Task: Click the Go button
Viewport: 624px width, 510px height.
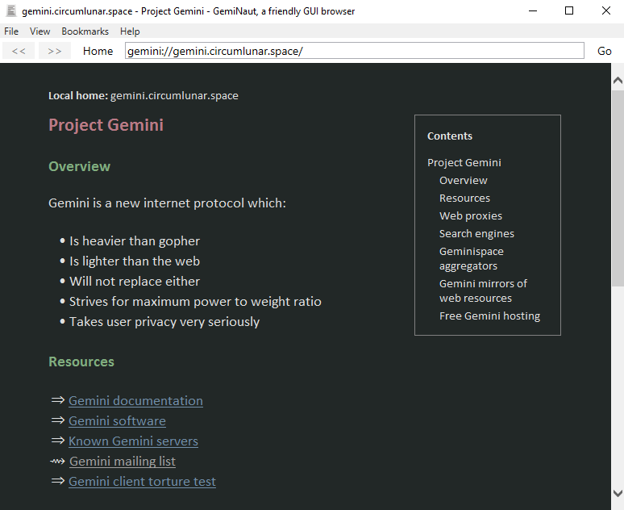Action: point(604,51)
